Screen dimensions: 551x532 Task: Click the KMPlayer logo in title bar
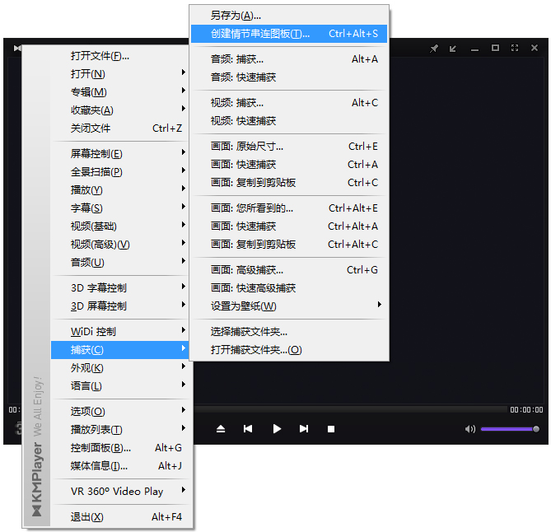pyautogui.click(x=17, y=48)
